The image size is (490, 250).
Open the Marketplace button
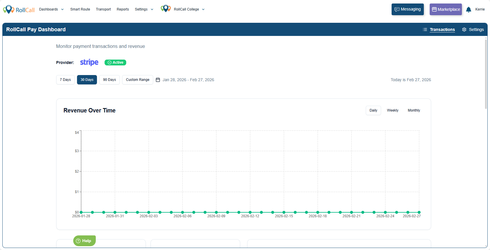[445, 9]
